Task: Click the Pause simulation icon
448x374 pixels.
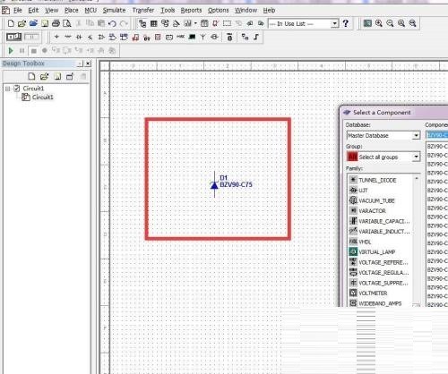Action: click(x=22, y=51)
